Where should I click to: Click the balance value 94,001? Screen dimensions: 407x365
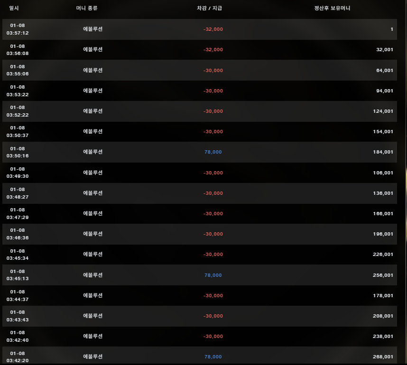point(384,91)
